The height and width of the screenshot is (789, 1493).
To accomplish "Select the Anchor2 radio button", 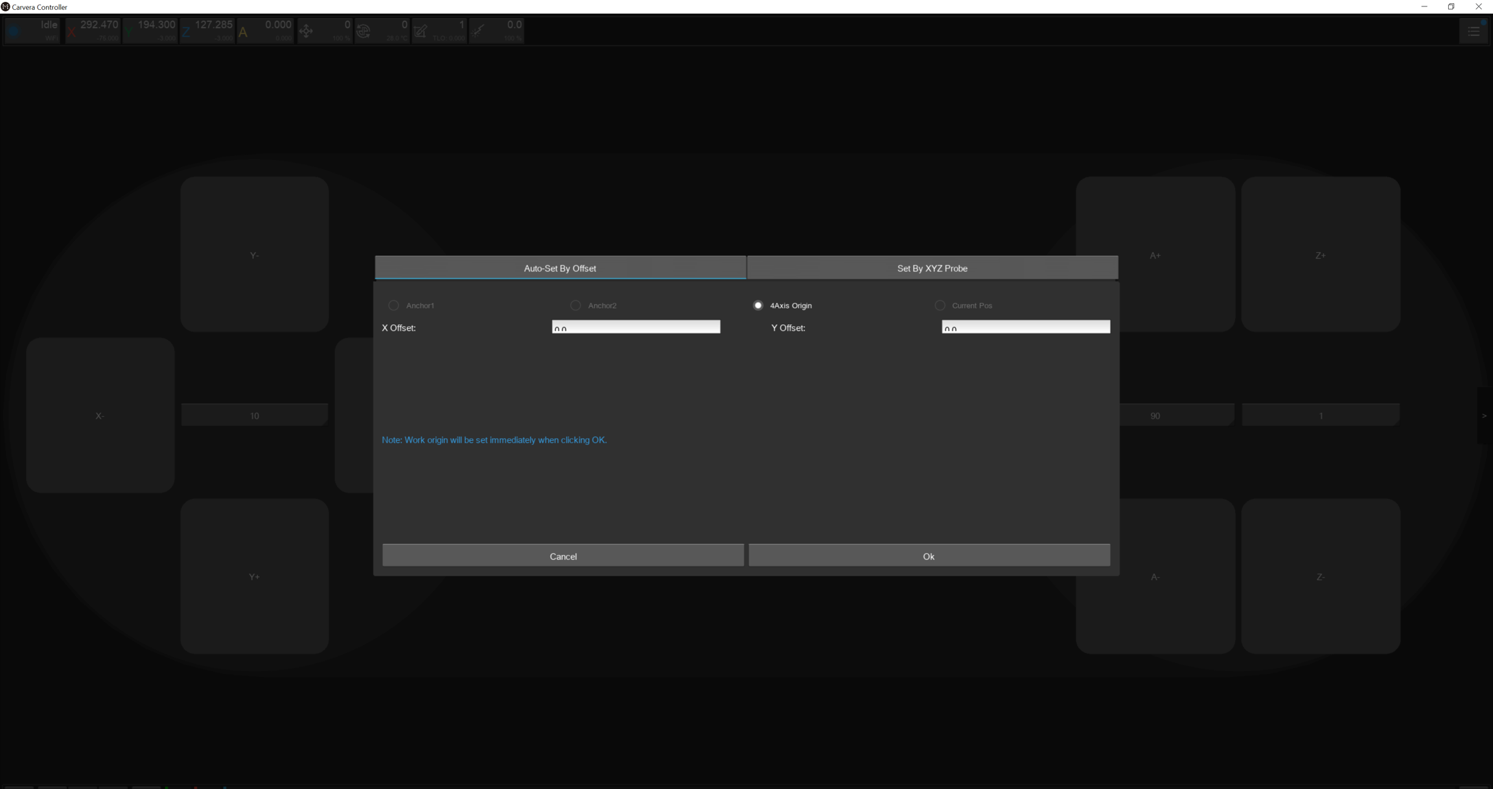I will point(575,305).
